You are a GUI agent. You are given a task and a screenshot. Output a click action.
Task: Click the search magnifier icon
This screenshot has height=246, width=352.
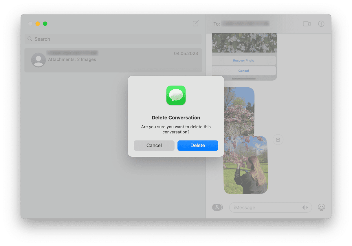[30, 39]
